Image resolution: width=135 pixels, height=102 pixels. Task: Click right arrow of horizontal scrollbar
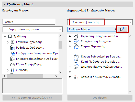pos(56,76)
